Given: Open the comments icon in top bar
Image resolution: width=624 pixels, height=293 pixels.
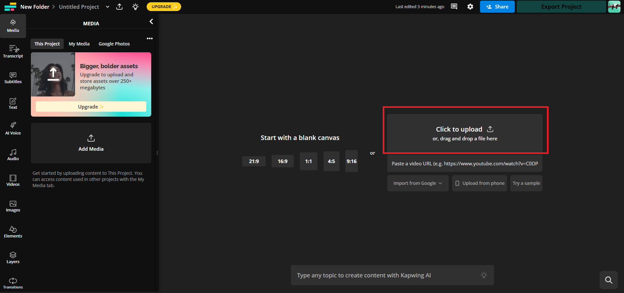Looking at the screenshot, I should click(x=454, y=6).
